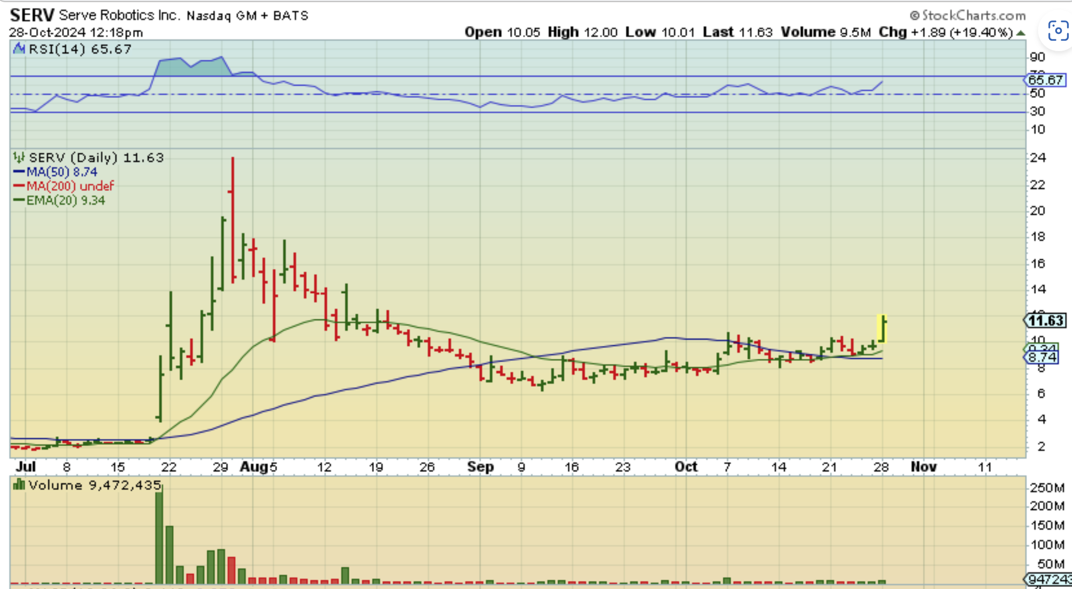Click the Nov label on the date axis
1072x589 pixels.
[x=923, y=467]
